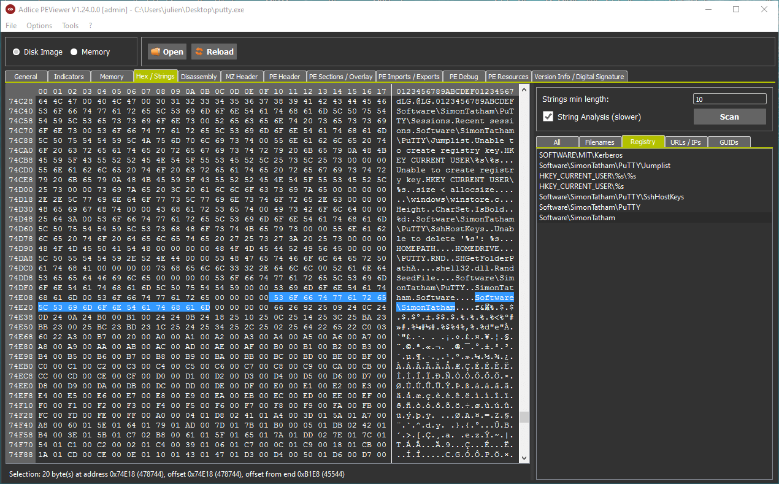Show the Filenames strings tab

(x=599, y=142)
